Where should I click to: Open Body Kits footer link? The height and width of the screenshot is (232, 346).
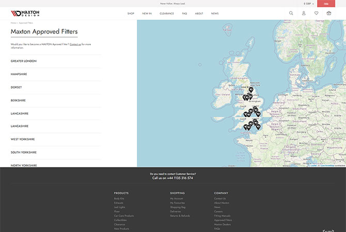119,198
